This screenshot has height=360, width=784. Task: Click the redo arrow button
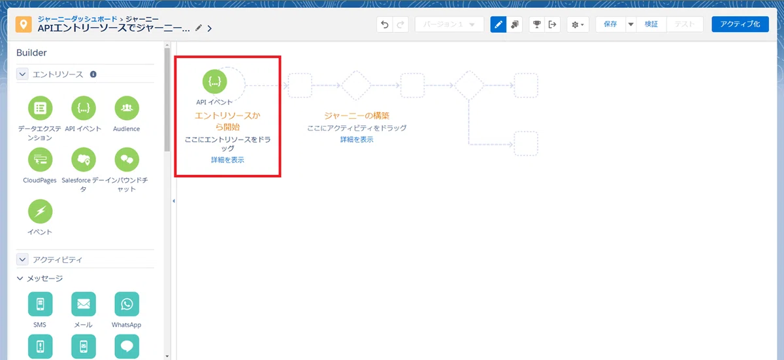(x=400, y=24)
